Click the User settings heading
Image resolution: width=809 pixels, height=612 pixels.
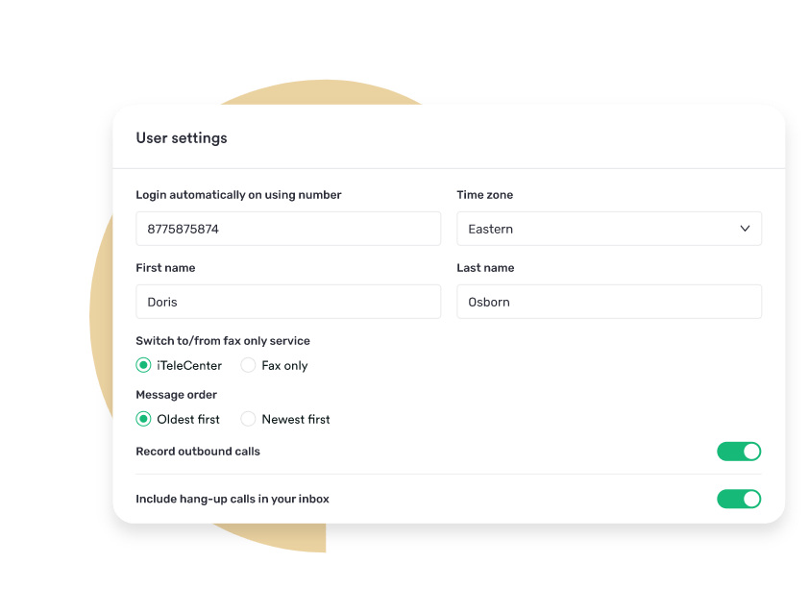(182, 138)
